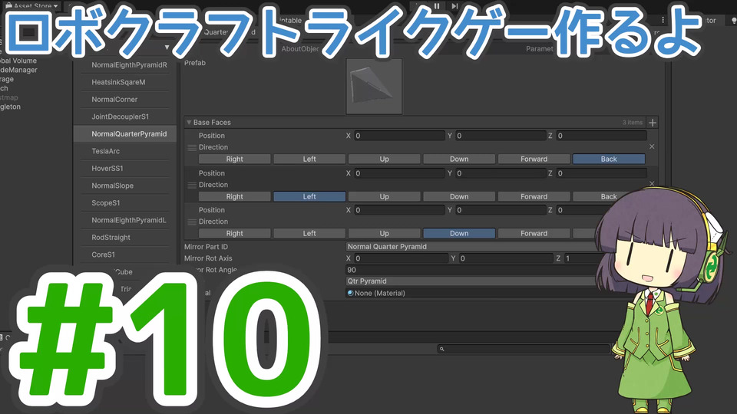Select Left direction in second face
Screen dimensions: 737x414
click(x=309, y=197)
